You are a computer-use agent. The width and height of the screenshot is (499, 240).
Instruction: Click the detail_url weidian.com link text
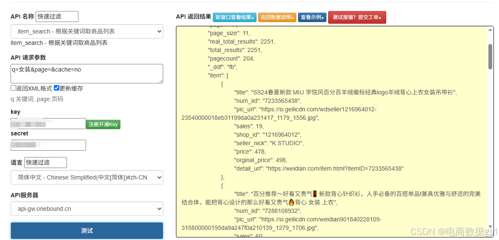[335, 168]
